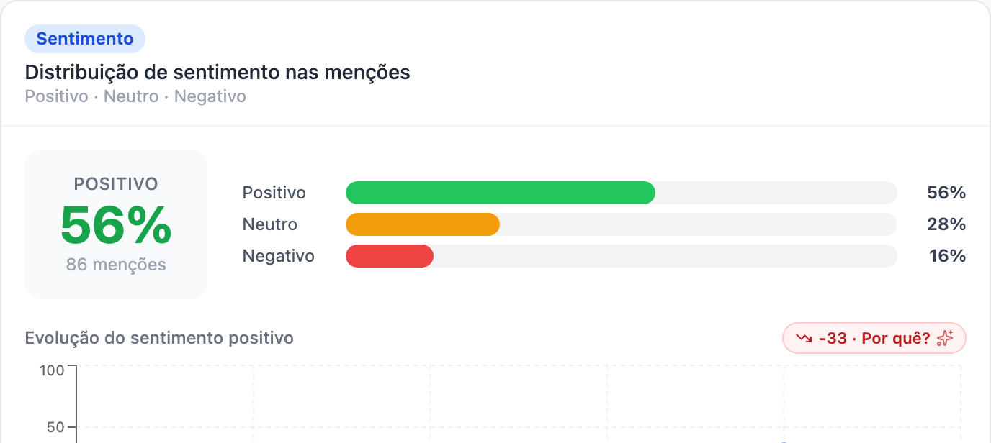Click the "Evolução do sentimento positivo" heading

click(159, 338)
